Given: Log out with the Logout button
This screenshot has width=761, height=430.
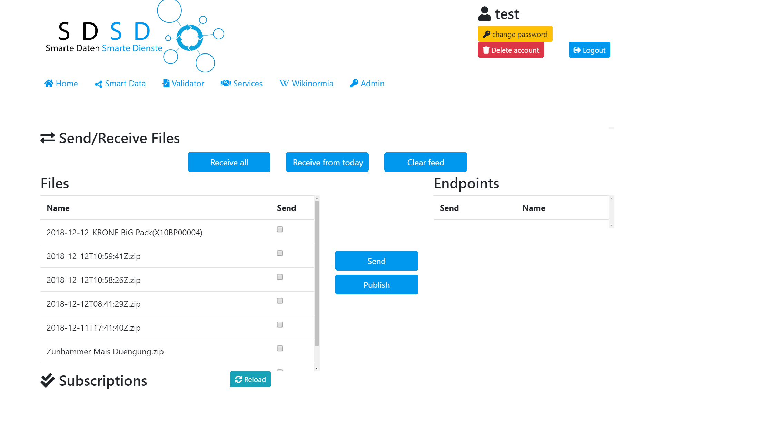Looking at the screenshot, I should pos(589,50).
